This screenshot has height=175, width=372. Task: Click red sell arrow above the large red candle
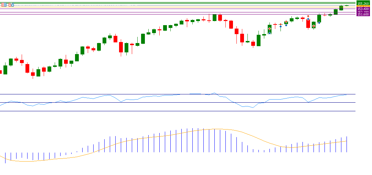[308, 16]
